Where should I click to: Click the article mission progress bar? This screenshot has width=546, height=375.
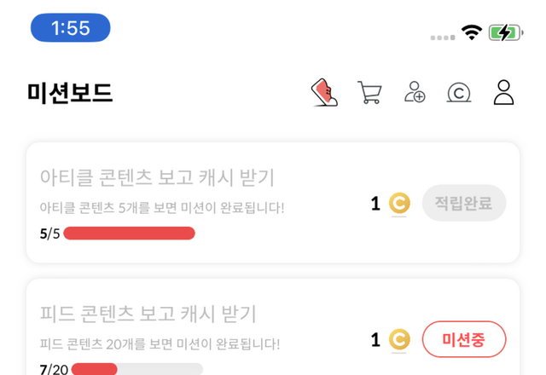coord(129,234)
